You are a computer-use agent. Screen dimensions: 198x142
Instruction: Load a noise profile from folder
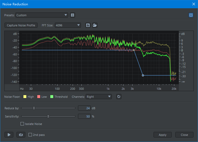point(95,25)
